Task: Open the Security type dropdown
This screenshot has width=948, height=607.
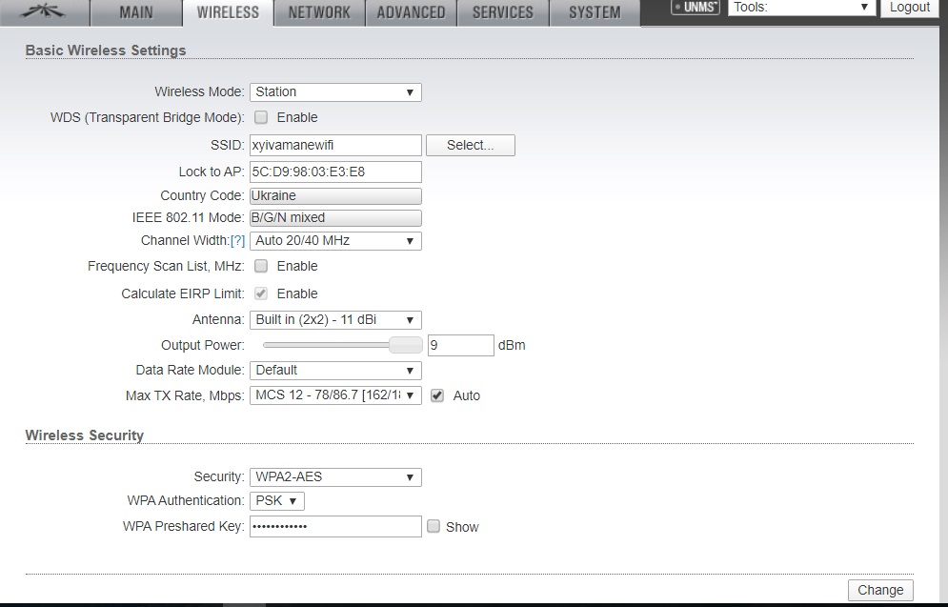Action: click(x=335, y=477)
